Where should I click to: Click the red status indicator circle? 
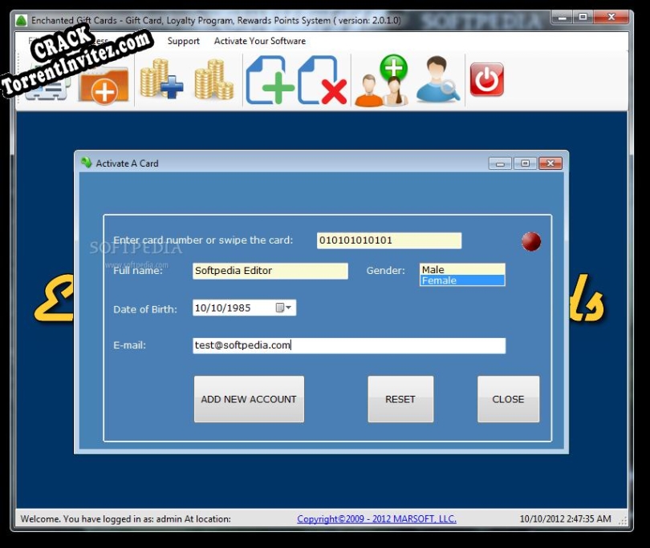click(x=530, y=240)
